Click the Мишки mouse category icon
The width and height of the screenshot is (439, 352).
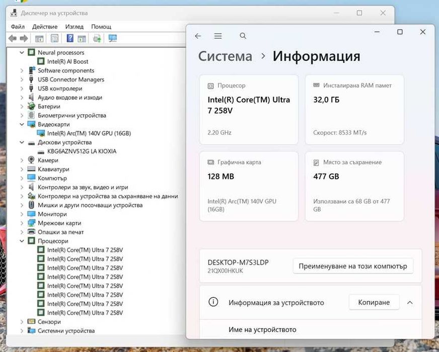[31, 205]
